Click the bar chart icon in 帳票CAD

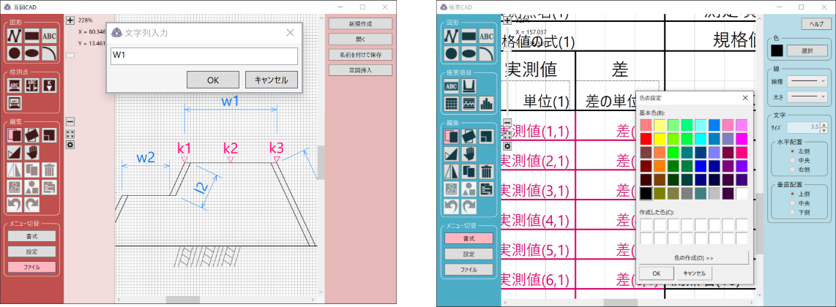coord(486,103)
